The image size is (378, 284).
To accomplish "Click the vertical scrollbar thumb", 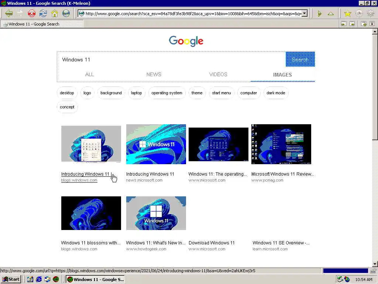I will pyautogui.click(x=375, y=87).
